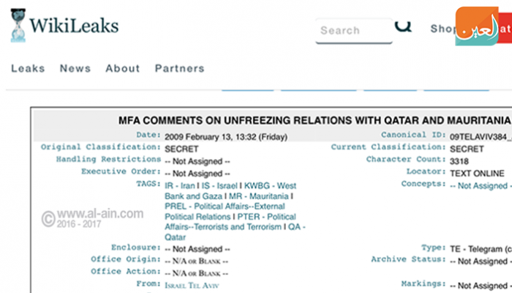Click the Israel Tel Aviv origin link

coord(191,285)
